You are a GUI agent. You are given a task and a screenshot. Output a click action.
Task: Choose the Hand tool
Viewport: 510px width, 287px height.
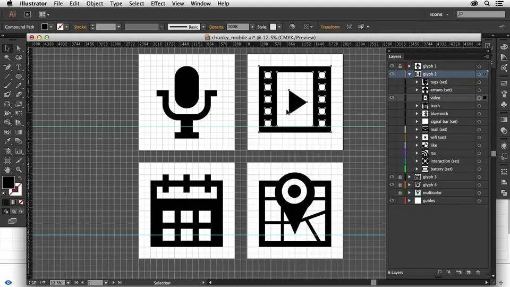pos(7,170)
